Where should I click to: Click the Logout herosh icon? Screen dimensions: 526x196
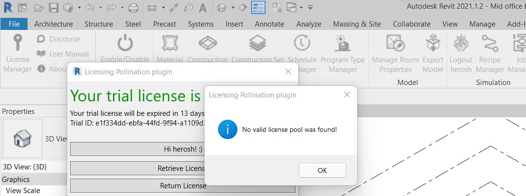(x=461, y=43)
